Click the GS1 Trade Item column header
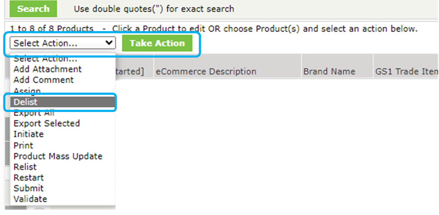Viewport: 439px width, 215px height. (406, 72)
